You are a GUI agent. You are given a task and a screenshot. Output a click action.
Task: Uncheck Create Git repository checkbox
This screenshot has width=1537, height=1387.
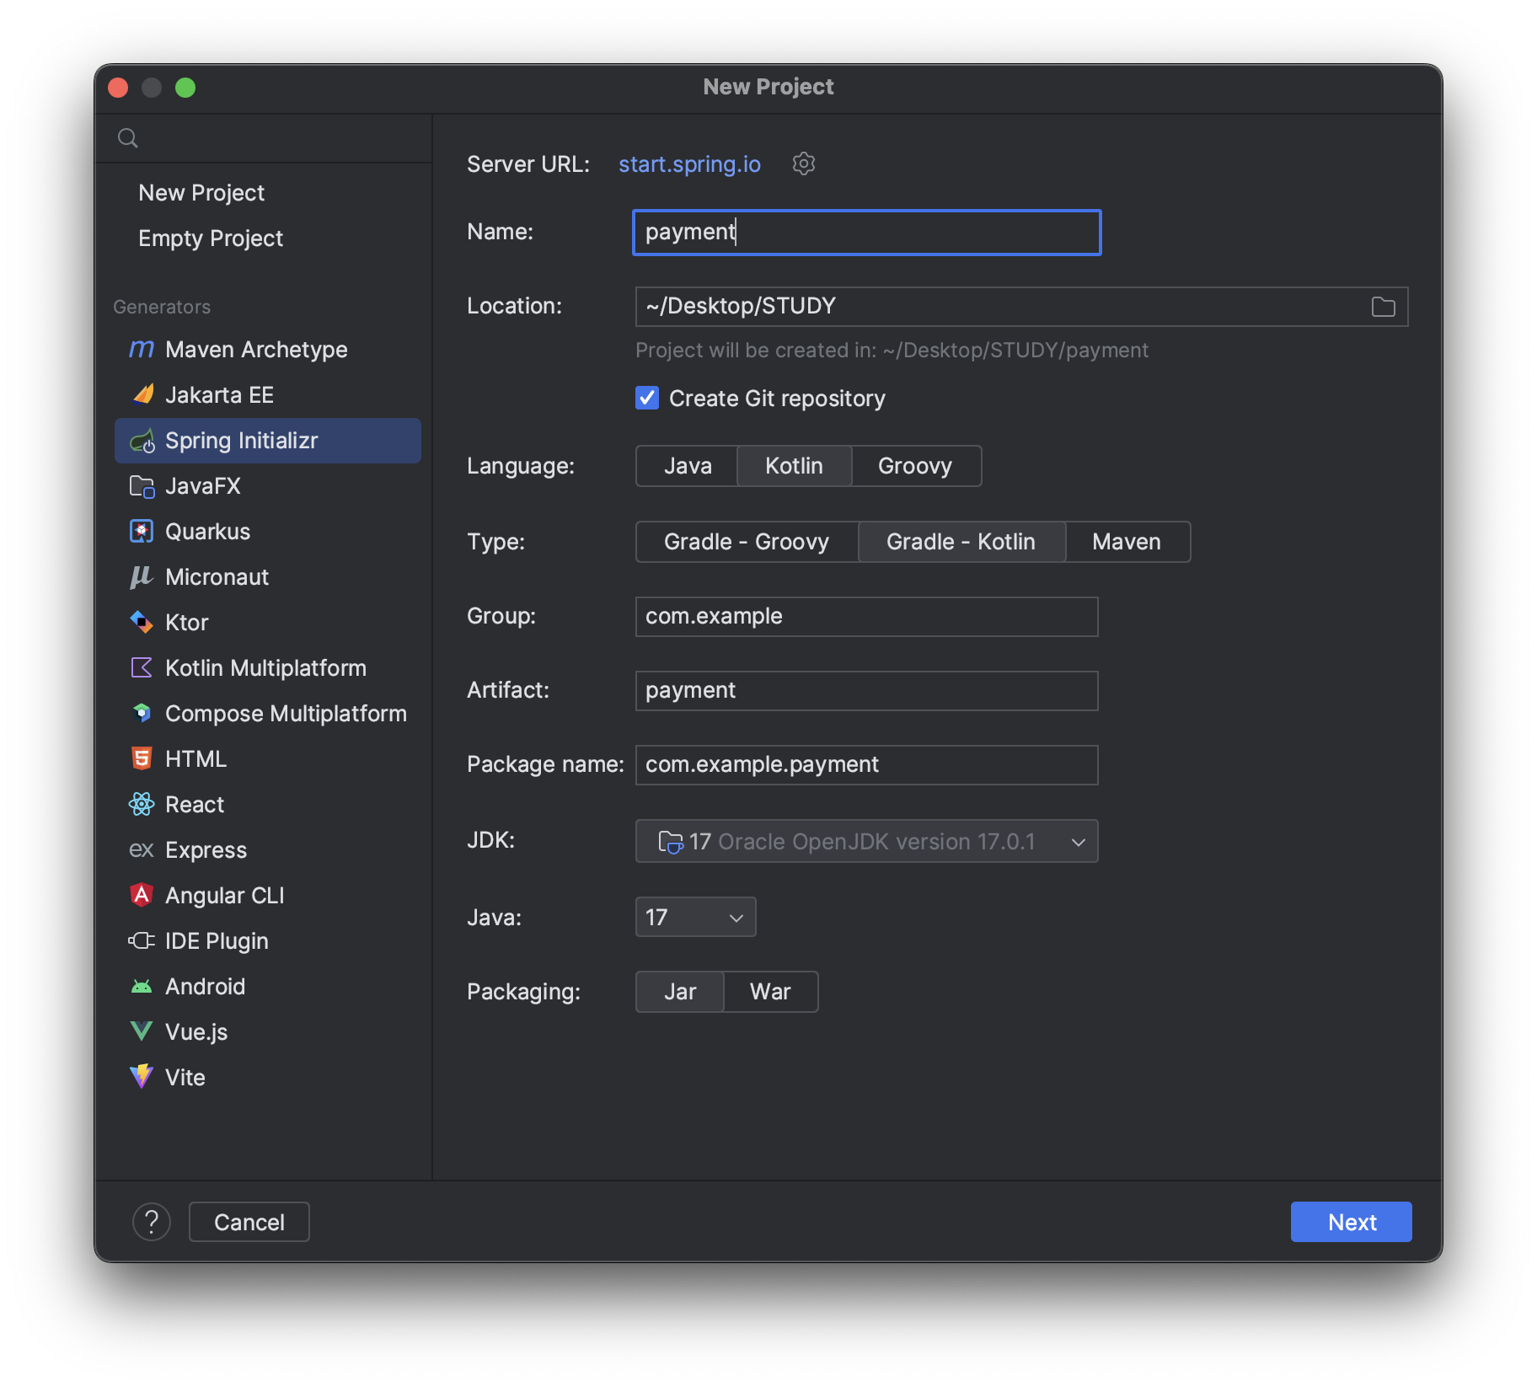[x=647, y=398]
